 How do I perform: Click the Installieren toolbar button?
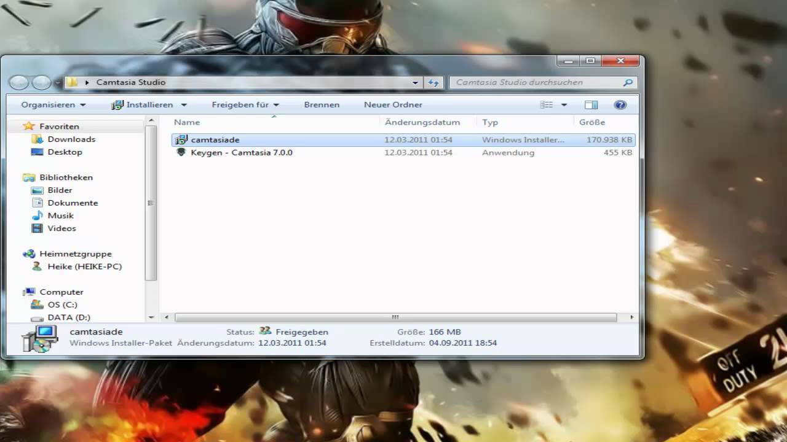click(x=142, y=105)
